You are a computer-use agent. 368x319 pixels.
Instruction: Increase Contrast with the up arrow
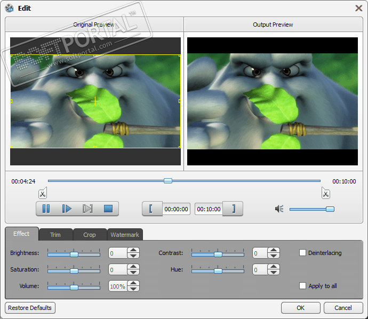274,250
